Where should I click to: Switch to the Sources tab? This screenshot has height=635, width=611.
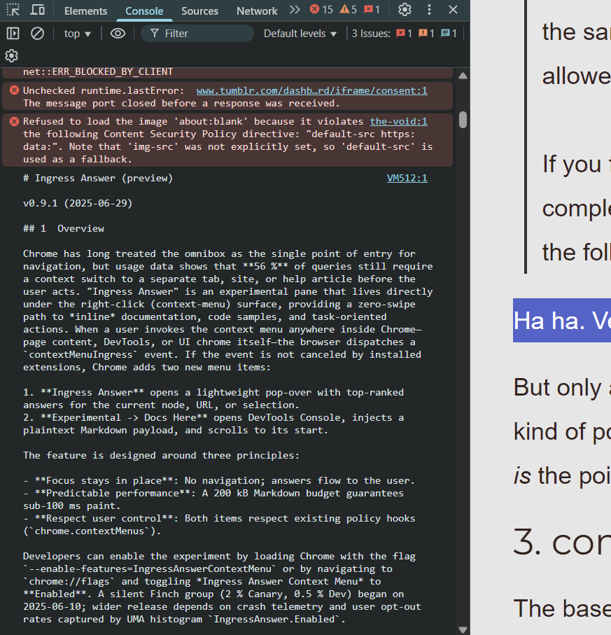[199, 11]
